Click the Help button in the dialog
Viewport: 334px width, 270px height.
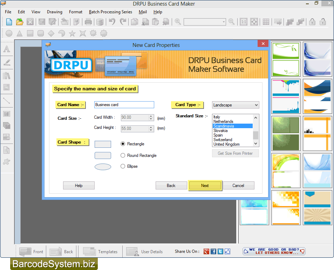pyautogui.click(x=79, y=186)
